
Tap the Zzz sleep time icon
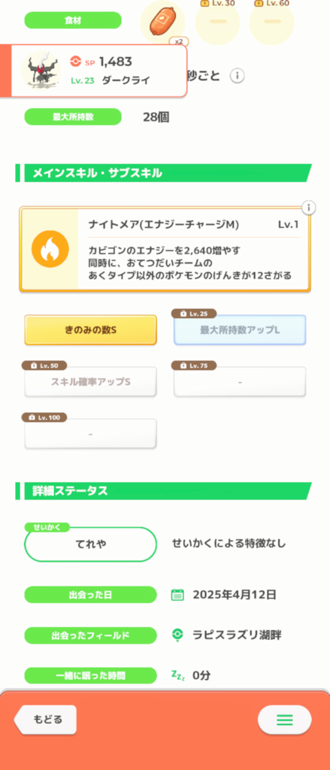point(177,675)
